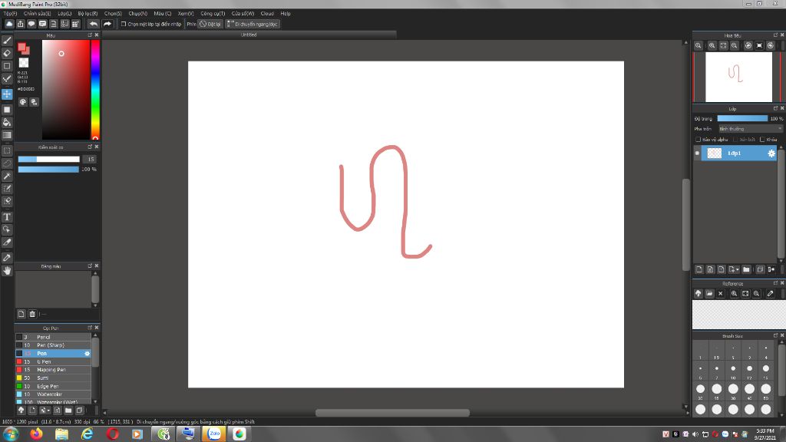Viewport: 786px width, 442px height.
Task: Open gear settings for layer Lớp1
Action: pos(771,153)
